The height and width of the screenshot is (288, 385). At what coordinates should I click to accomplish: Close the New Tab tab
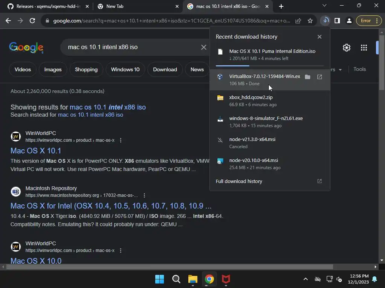click(177, 6)
